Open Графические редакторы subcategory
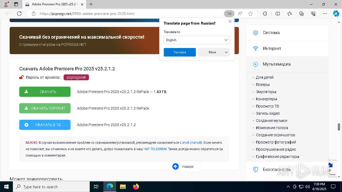The height and width of the screenshot is (192, 342). click(278, 157)
